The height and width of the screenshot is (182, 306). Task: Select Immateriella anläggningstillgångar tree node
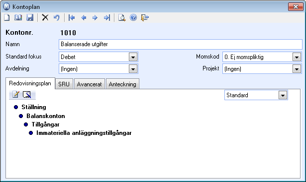click(x=84, y=133)
